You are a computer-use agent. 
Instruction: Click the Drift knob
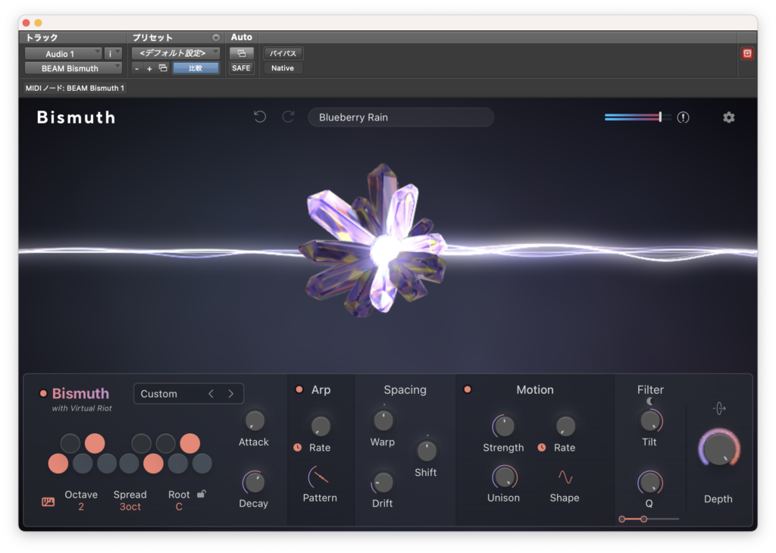383,483
